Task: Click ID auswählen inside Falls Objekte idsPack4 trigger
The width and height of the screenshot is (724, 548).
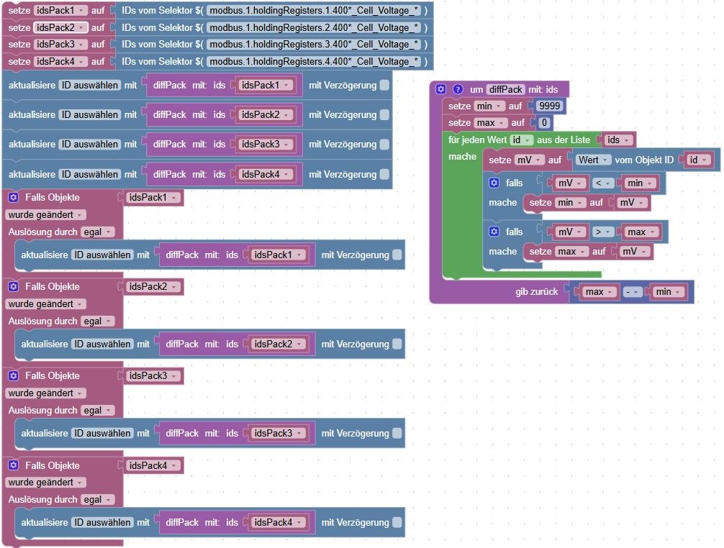Action: coord(102,522)
